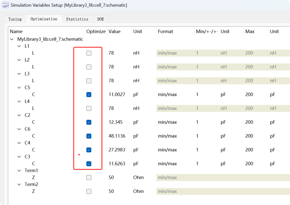Collapse the C5 tree node
The image size is (290, 205).
[19, 88]
